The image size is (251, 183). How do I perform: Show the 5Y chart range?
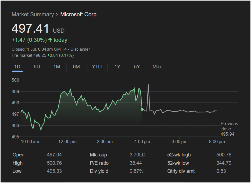[137, 67]
